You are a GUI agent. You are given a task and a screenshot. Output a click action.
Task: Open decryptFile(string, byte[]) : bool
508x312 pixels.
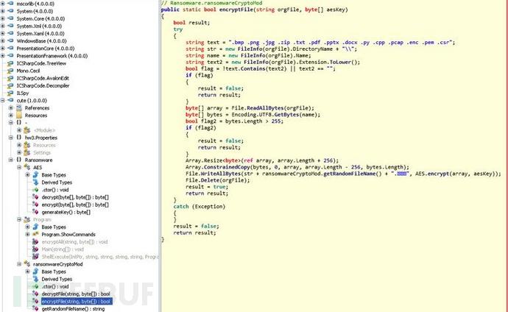[x=76, y=294]
